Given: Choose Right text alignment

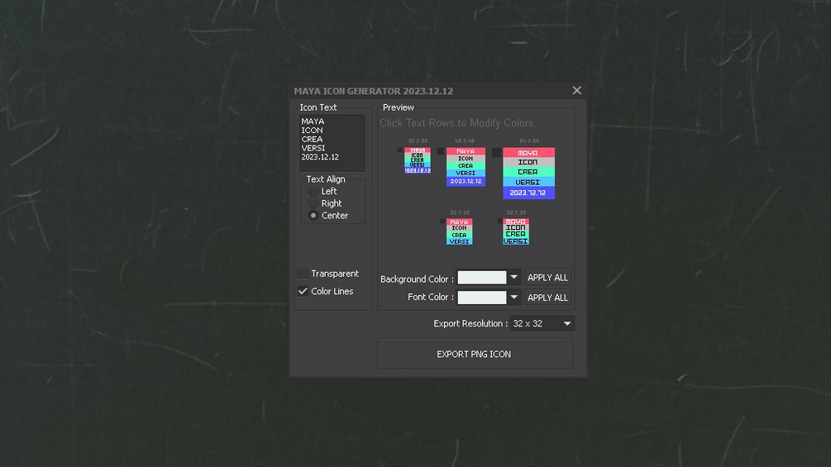Looking at the screenshot, I should [x=313, y=203].
